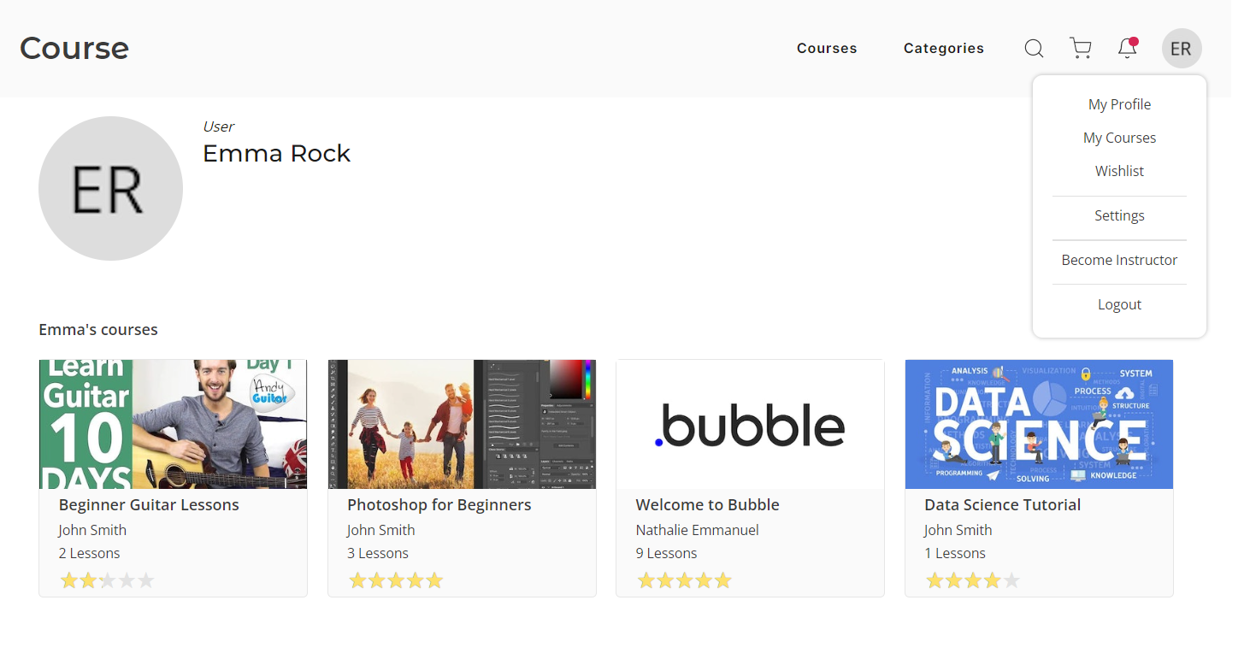Viewport: 1250px width, 665px height.
Task: Click the Course logo text
Action: point(74,48)
